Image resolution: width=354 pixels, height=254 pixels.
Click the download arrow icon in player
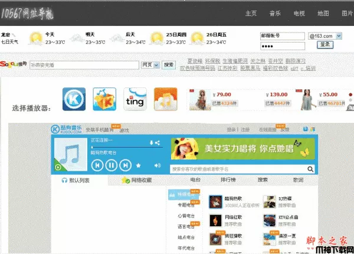(151, 142)
